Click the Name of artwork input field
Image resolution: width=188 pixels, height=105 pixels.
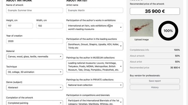point(35,10)
